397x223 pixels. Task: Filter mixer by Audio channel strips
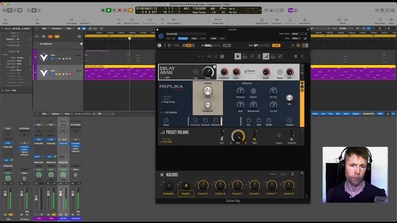314,114
